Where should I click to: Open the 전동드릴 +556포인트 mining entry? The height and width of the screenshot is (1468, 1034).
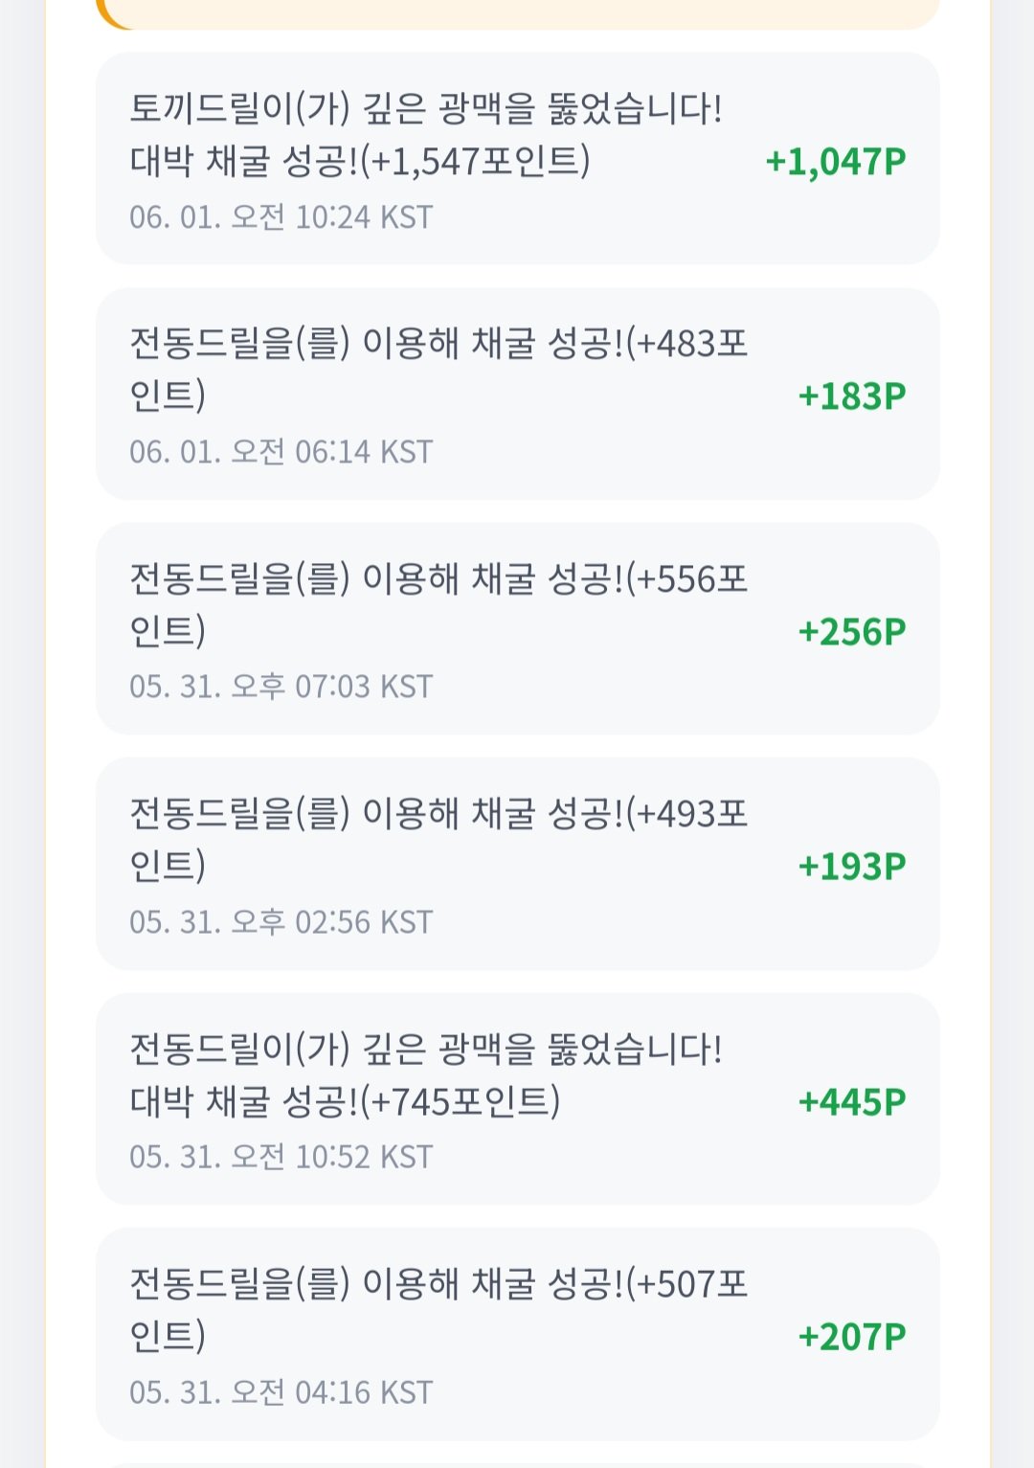click(517, 629)
